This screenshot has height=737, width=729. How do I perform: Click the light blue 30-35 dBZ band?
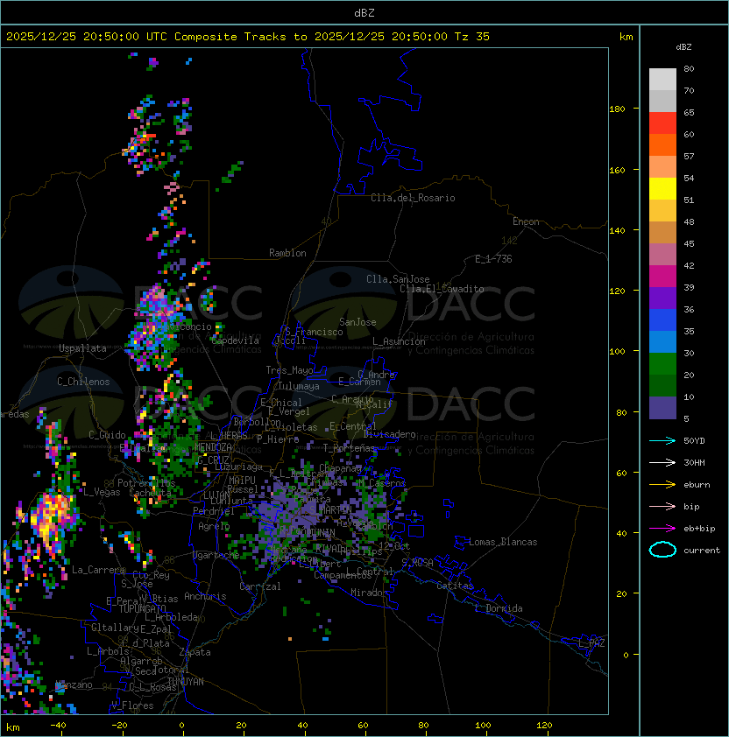click(x=662, y=341)
